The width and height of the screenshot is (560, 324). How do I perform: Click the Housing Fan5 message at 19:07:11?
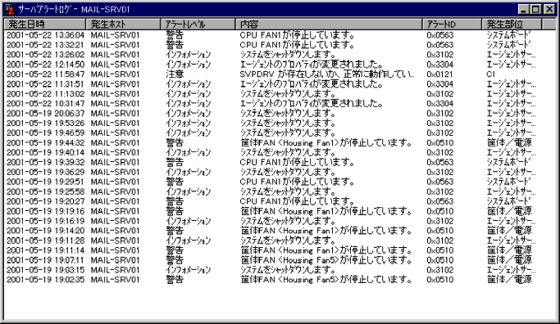[x=326, y=260]
